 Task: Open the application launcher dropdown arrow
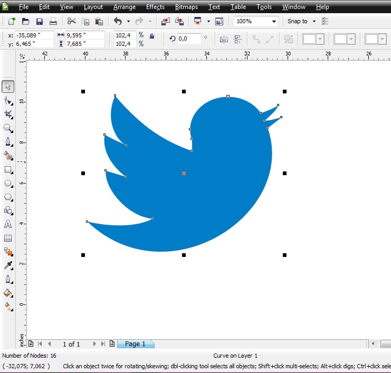click(208, 22)
